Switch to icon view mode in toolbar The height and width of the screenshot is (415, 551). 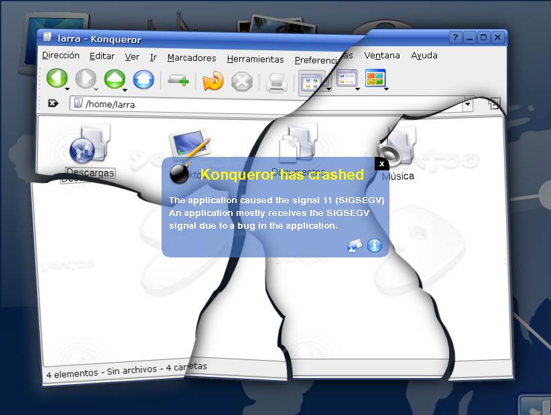(x=311, y=82)
